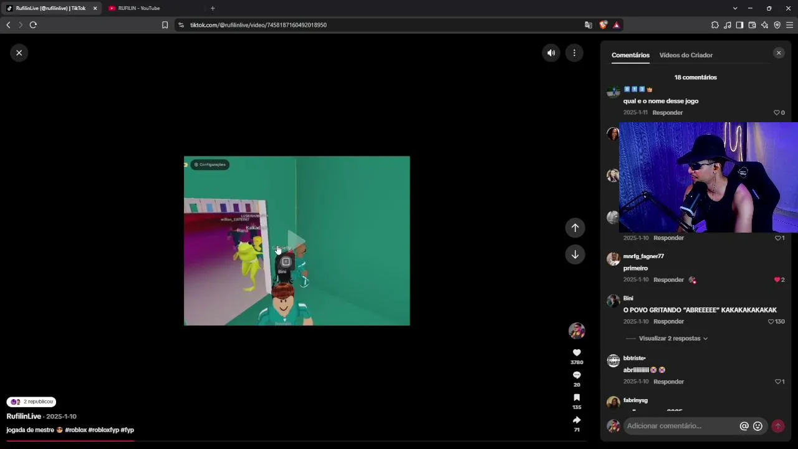Reply to Bini's 'ABREEEEE' comment
This screenshot has height=449, width=798.
(x=668, y=322)
